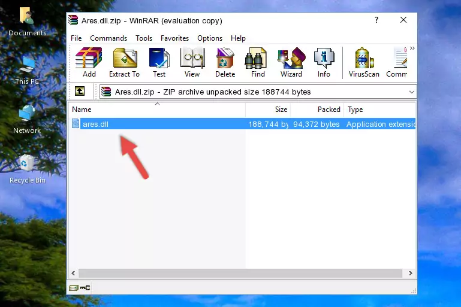Image resolution: width=461 pixels, height=307 pixels.
Task: Select the Network desktop icon
Action: pyautogui.click(x=27, y=119)
